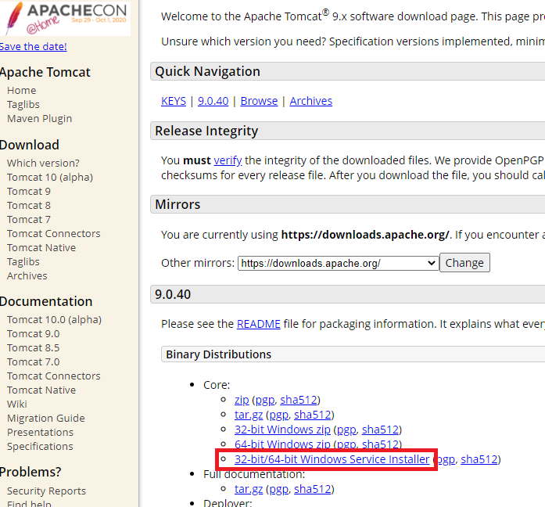Jump to 9.0.40 in Quick Navigation
Image resolution: width=545 pixels, height=507 pixels.
[213, 101]
